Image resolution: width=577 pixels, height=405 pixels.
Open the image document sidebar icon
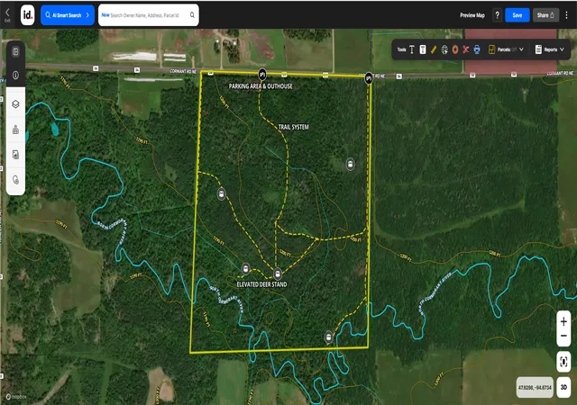(x=15, y=155)
